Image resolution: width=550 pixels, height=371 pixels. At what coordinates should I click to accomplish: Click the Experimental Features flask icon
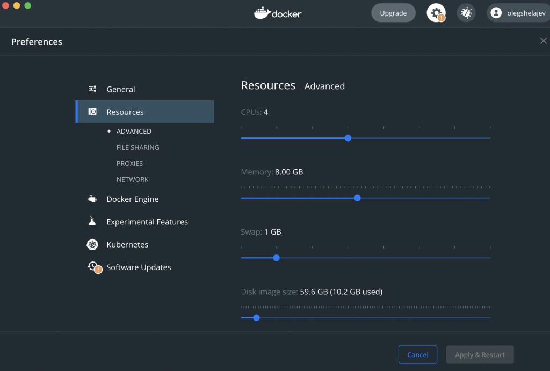92,221
